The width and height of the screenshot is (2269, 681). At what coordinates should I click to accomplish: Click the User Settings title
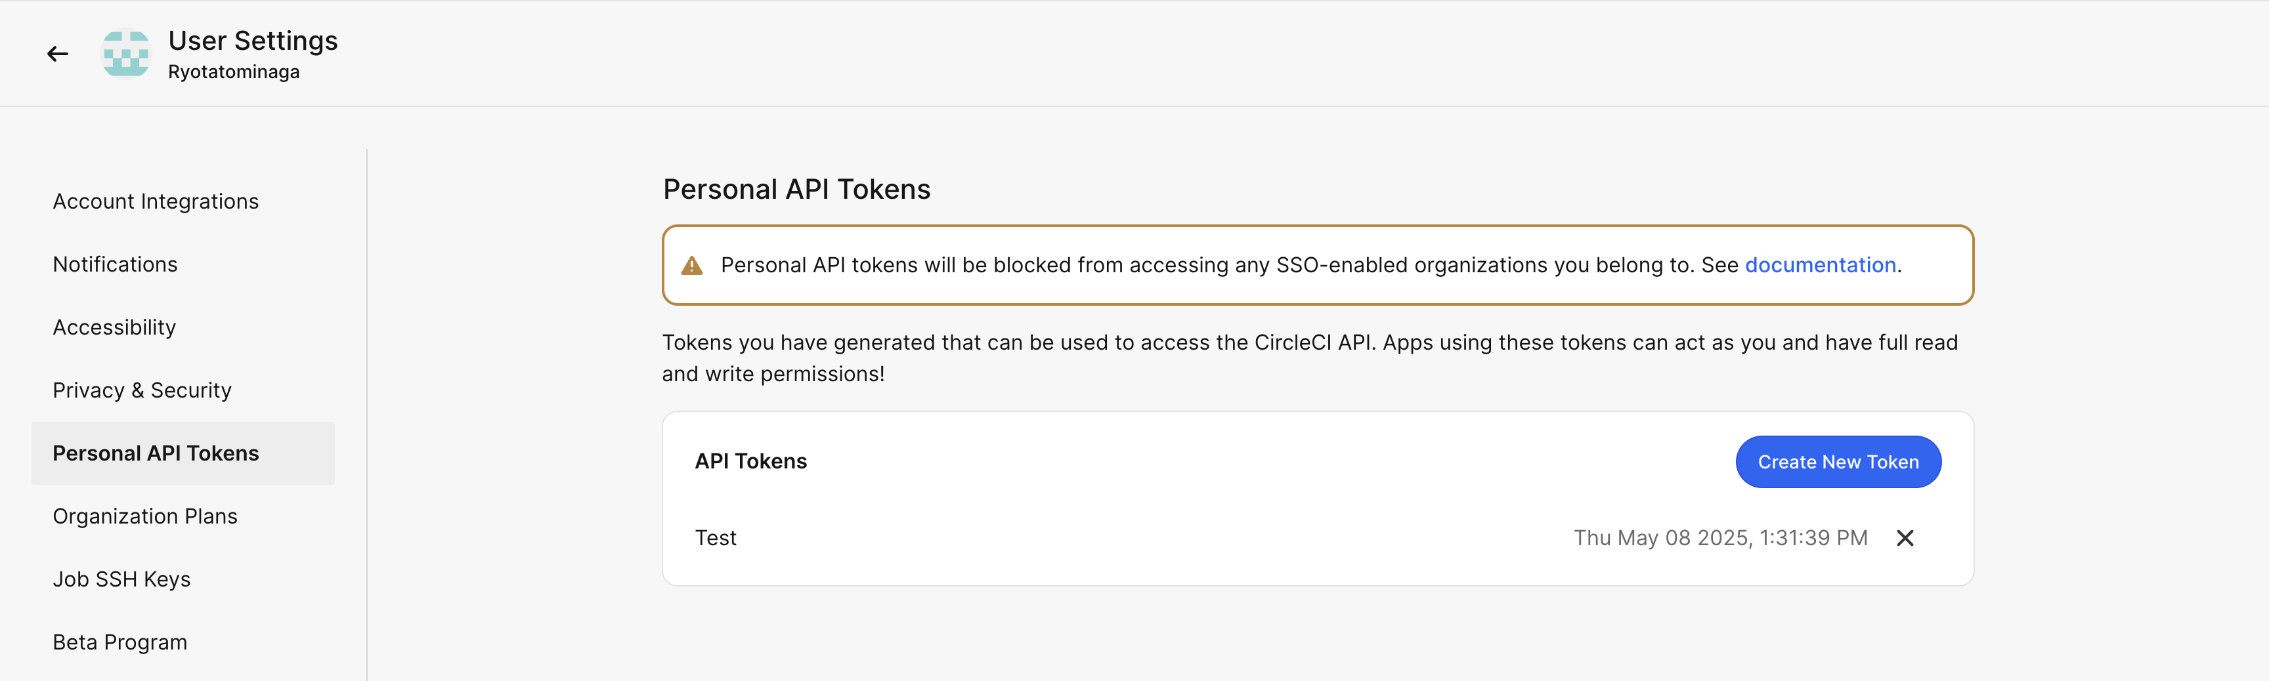253,41
